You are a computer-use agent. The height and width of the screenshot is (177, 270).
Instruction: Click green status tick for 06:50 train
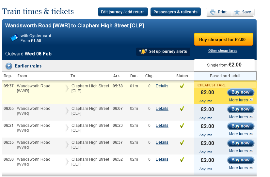182,159
